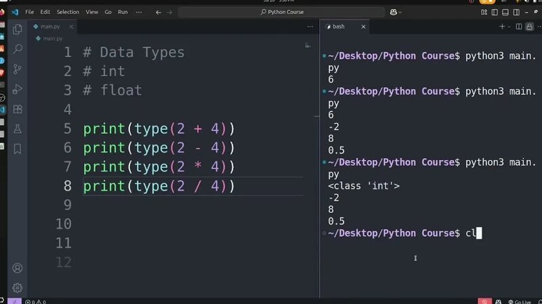The width and height of the screenshot is (542, 304).
Task: Open the Bookmarks view icon
Action: coord(18,149)
